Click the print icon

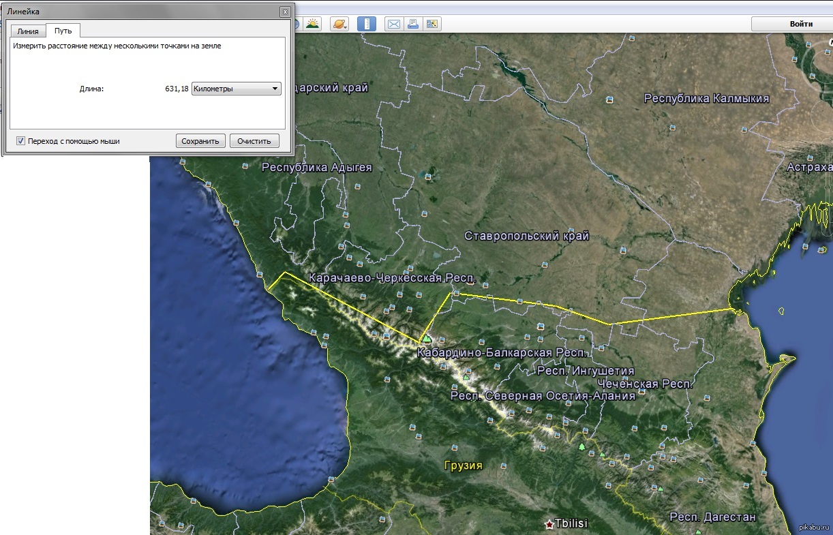coord(412,24)
